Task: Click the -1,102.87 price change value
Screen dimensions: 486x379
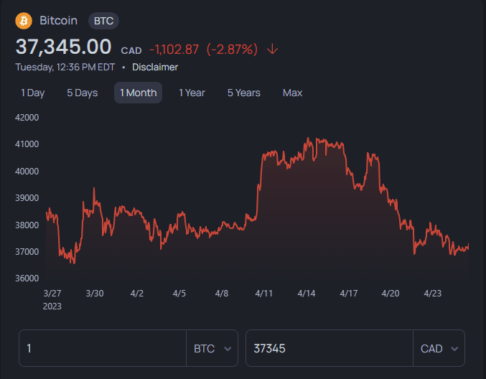Action: point(174,50)
